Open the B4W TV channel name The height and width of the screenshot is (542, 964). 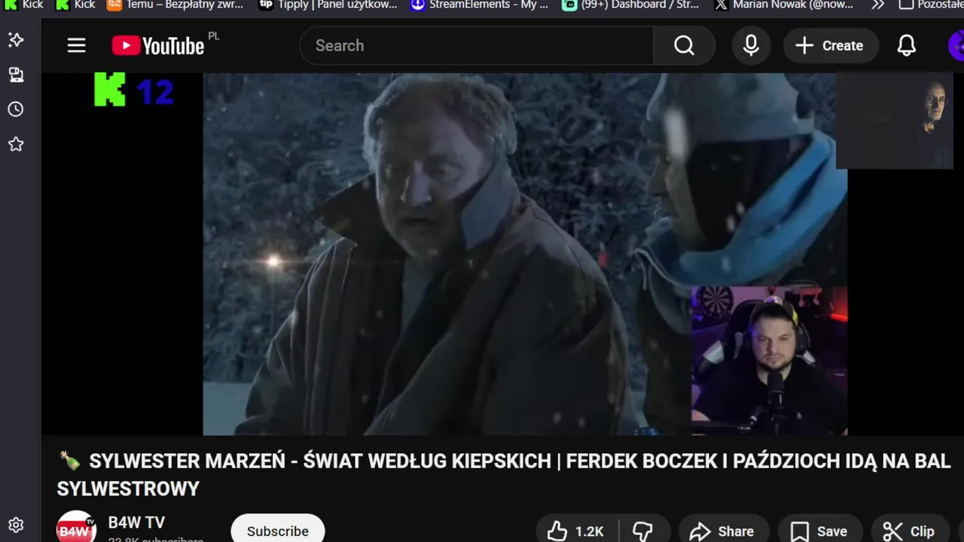136,522
